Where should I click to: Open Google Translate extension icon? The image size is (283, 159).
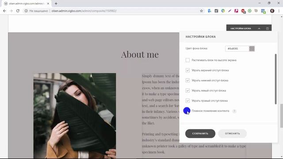[x=209, y=11]
